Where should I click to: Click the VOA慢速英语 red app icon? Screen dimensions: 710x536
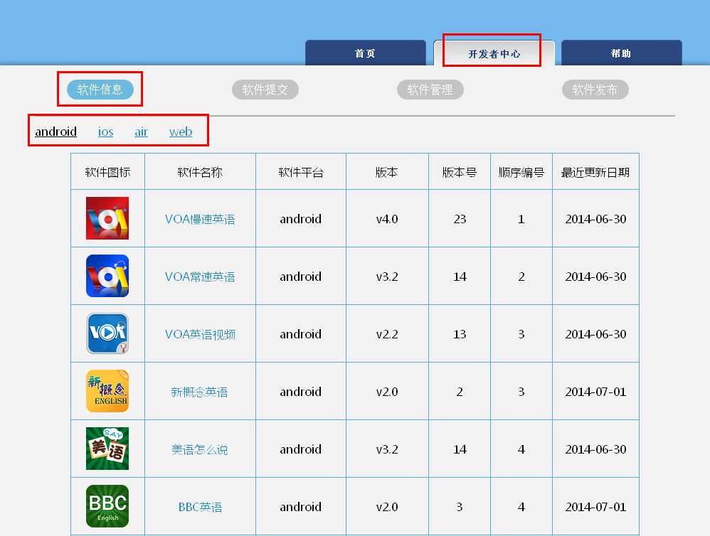[x=107, y=218]
